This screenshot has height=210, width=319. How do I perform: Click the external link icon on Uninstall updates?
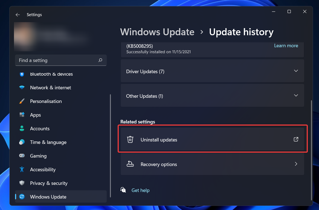click(x=296, y=139)
